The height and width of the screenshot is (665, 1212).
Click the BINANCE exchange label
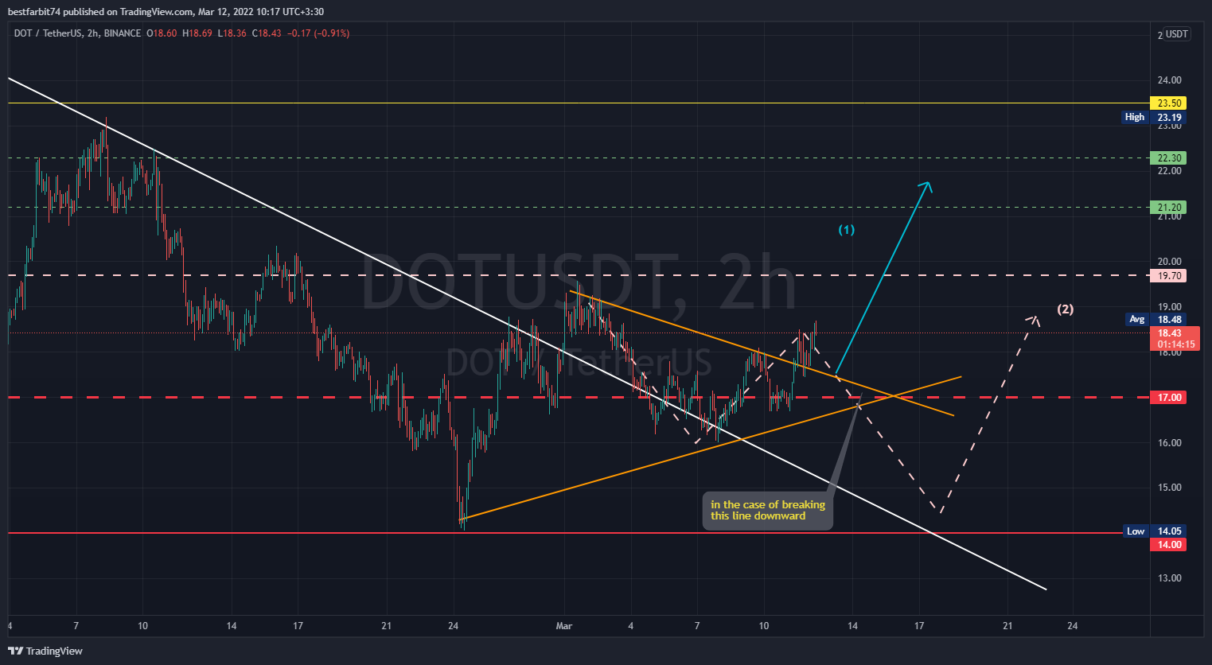click(123, 33)
